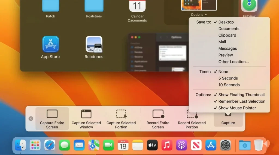This screenshot has width=279, height=155.
Task: Click the screenshot thumbnail above Options
Action: tap(199, 5)
